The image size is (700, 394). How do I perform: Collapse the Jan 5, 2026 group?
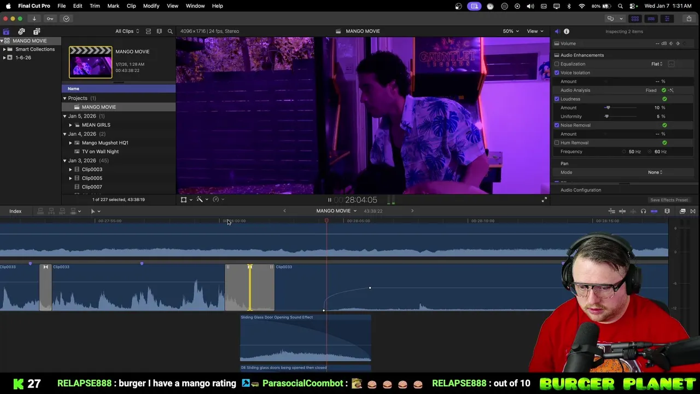pyautogui.click(x=65, y=116)
